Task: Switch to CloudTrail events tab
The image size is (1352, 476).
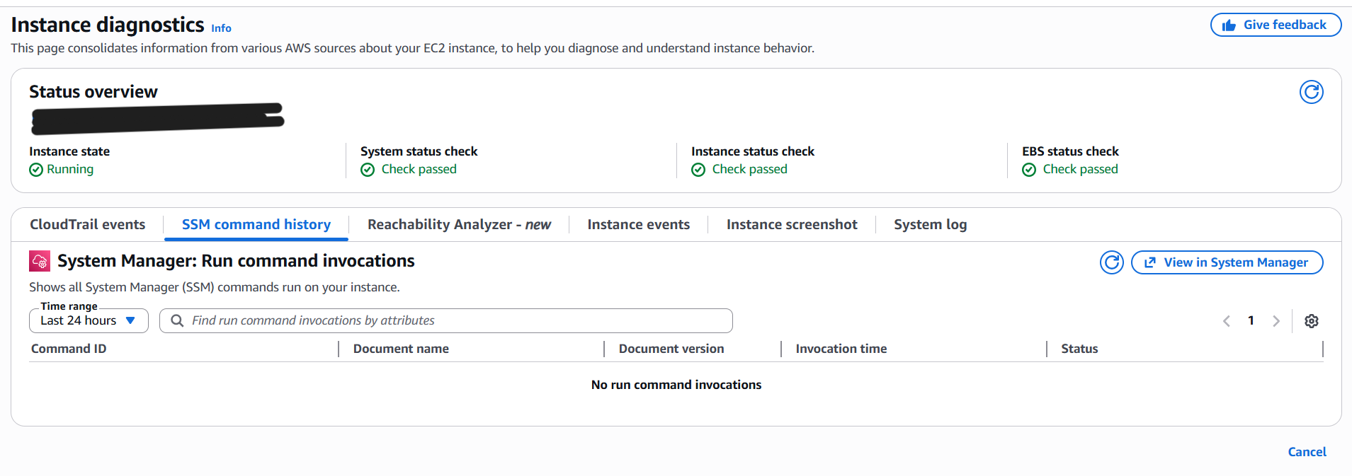Action: tap(88, 224)
